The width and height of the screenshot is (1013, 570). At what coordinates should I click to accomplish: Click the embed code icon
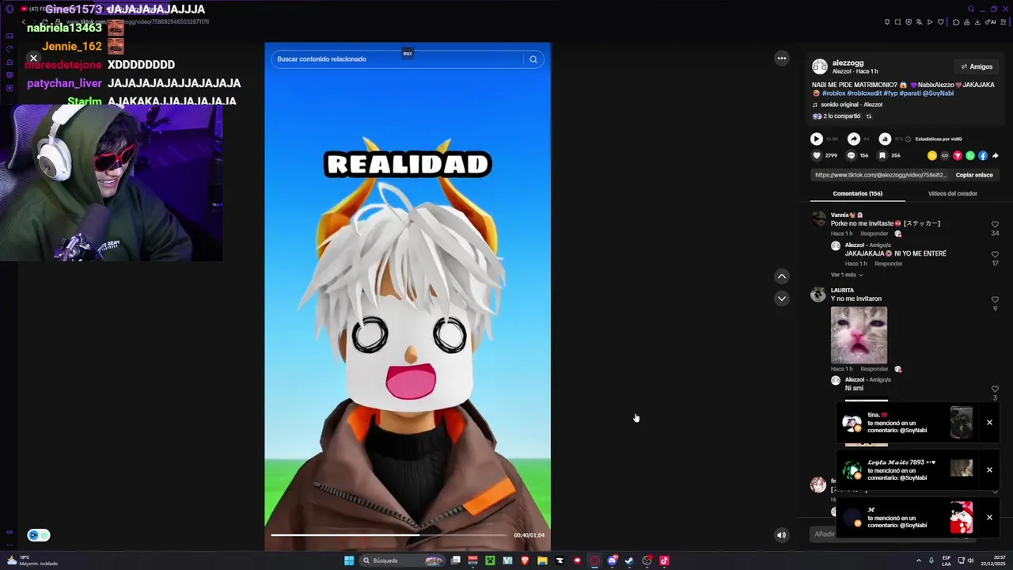945,156
